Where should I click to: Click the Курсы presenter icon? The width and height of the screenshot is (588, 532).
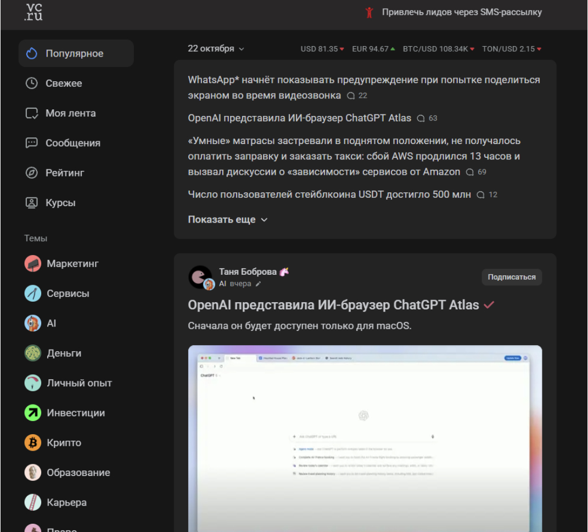click(x=32, y=203)
